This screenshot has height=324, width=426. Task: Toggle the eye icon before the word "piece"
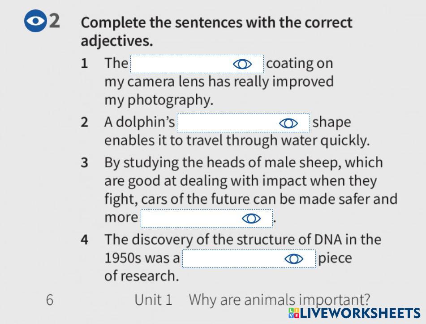pos(293,259)
